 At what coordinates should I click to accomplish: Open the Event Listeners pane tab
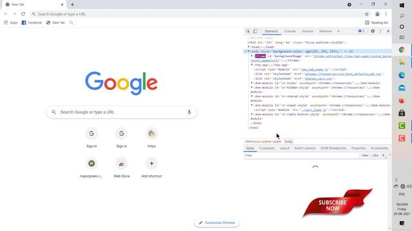click(x=304, y=148)
